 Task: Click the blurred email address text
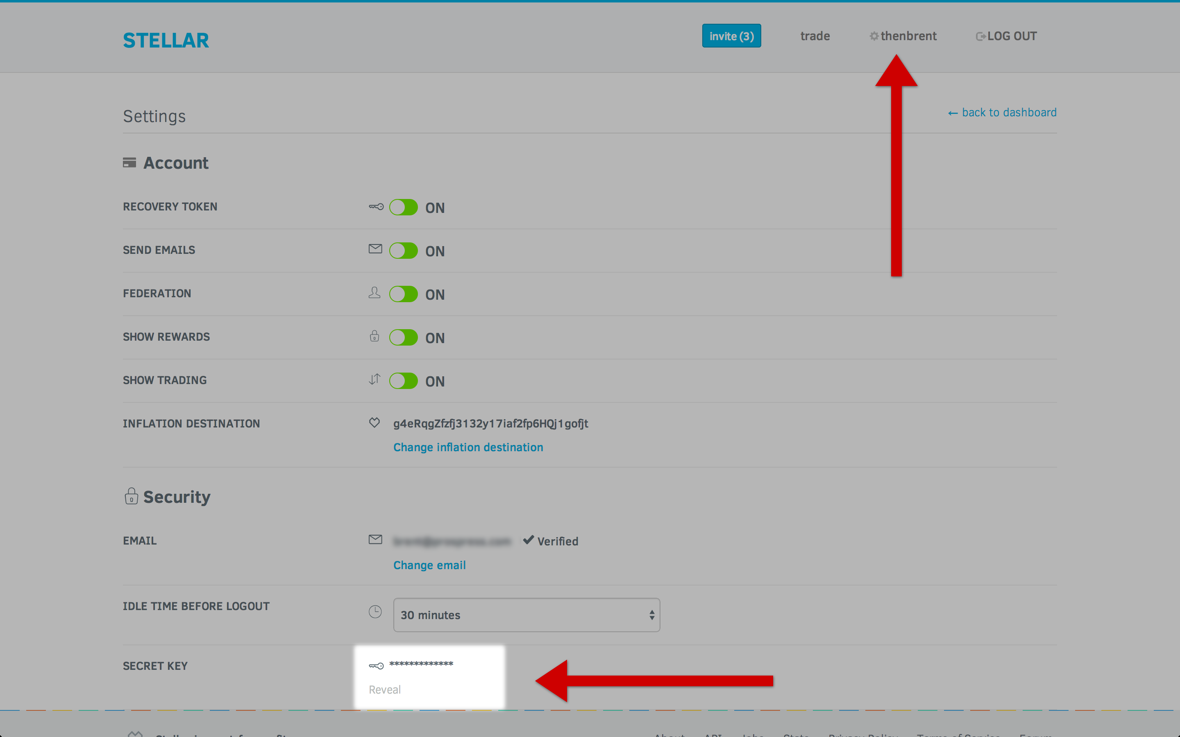click(x=452, y=541)
